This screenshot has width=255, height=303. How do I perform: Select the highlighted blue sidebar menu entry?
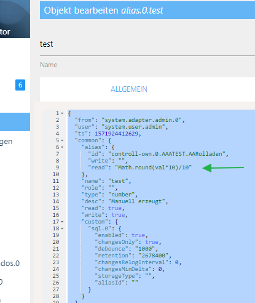(x=15, y=122)
